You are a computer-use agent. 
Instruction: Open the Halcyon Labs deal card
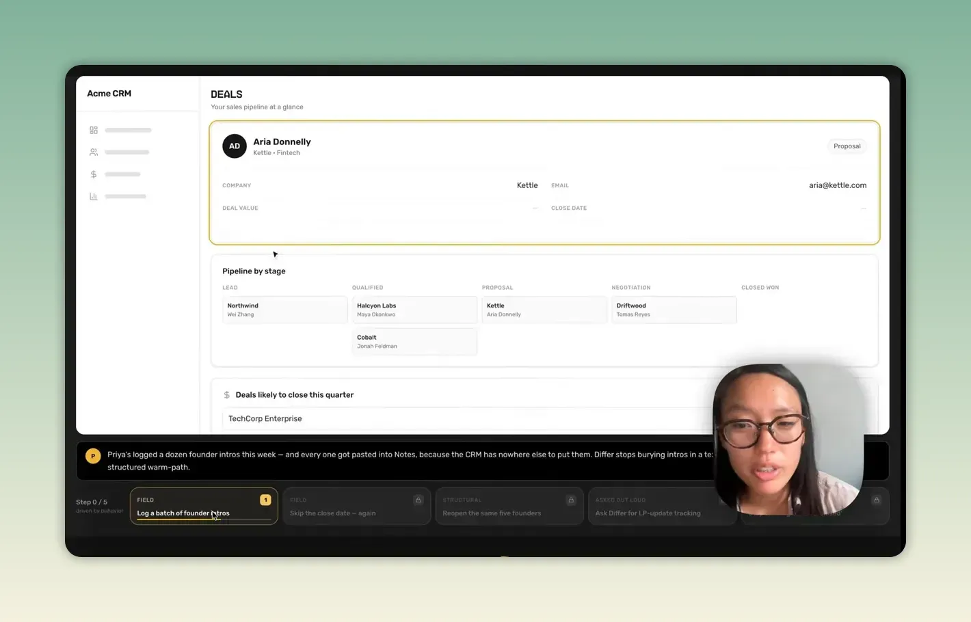click(414, 310)
